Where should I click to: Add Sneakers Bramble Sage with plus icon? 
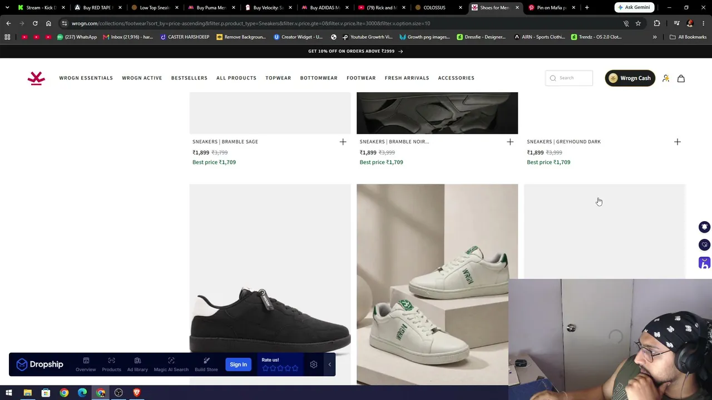pos(343,142)
